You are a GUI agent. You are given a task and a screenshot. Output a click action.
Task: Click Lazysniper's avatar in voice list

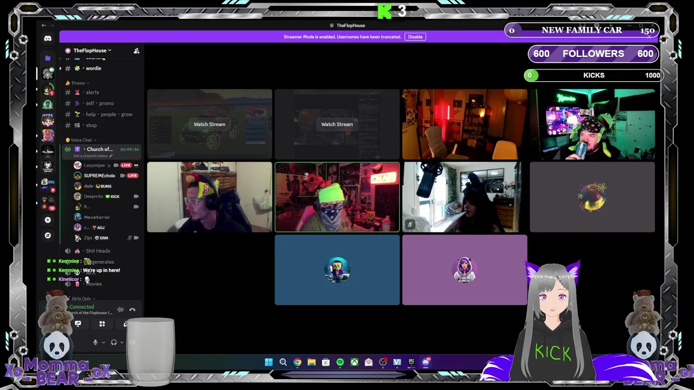78,165
